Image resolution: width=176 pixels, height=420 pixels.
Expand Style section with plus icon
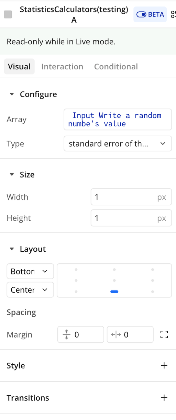164,365
